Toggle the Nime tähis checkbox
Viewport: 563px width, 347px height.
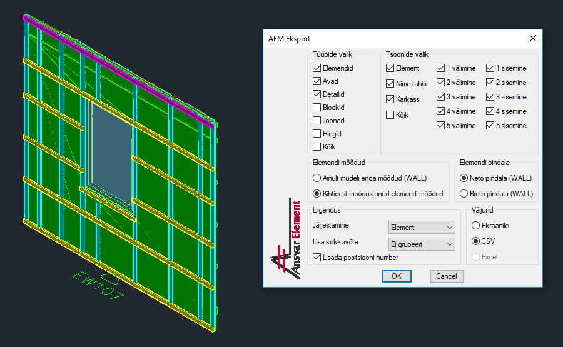point(390,84)
